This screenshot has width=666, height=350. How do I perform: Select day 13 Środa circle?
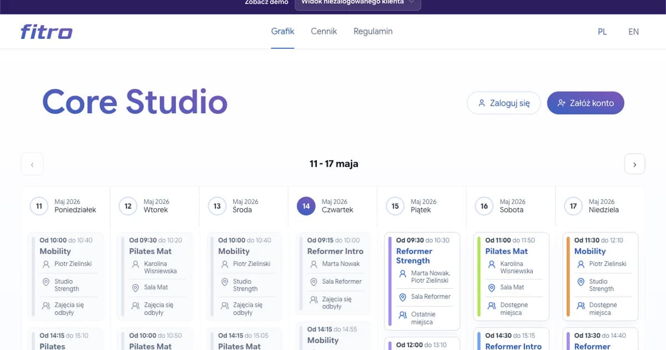pos(217,206)
